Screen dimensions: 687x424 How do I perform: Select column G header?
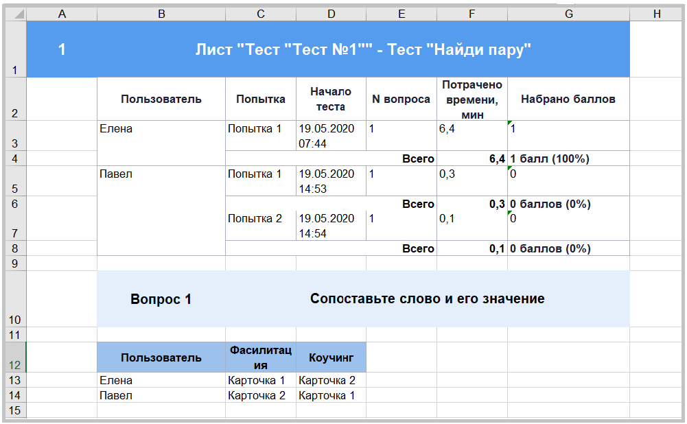569,14
